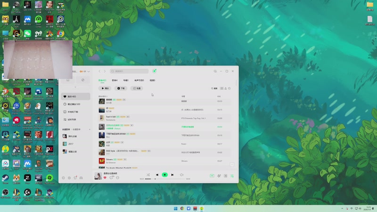Select the albums tab with count 1

(126, 80)
